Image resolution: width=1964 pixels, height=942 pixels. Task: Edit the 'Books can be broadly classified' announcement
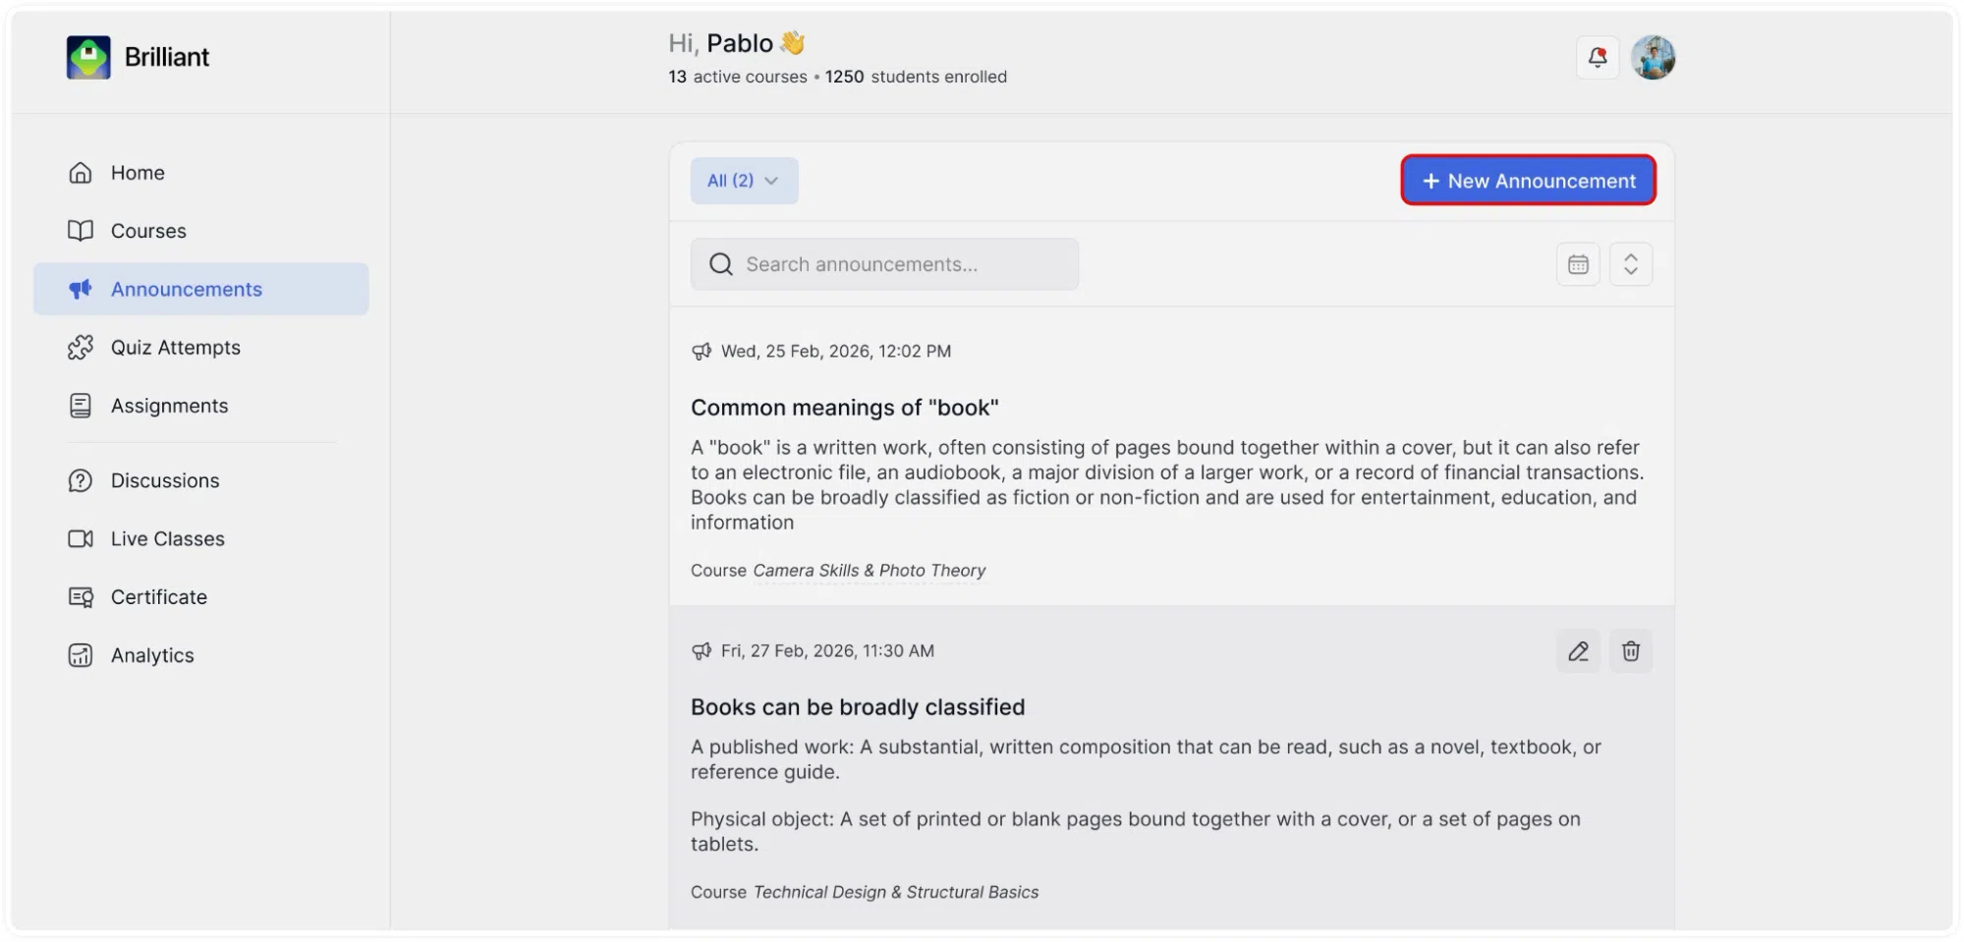point(1578,651)
